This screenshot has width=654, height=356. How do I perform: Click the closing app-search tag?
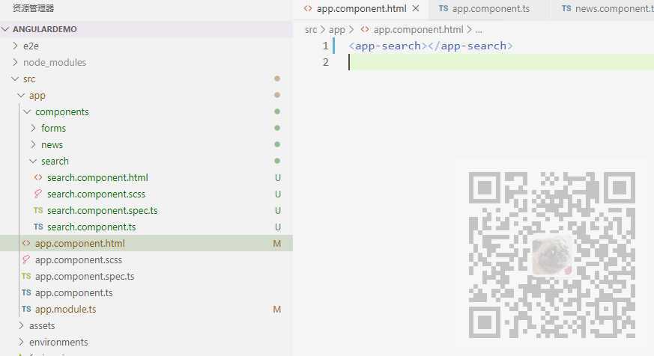coord(470,46)
